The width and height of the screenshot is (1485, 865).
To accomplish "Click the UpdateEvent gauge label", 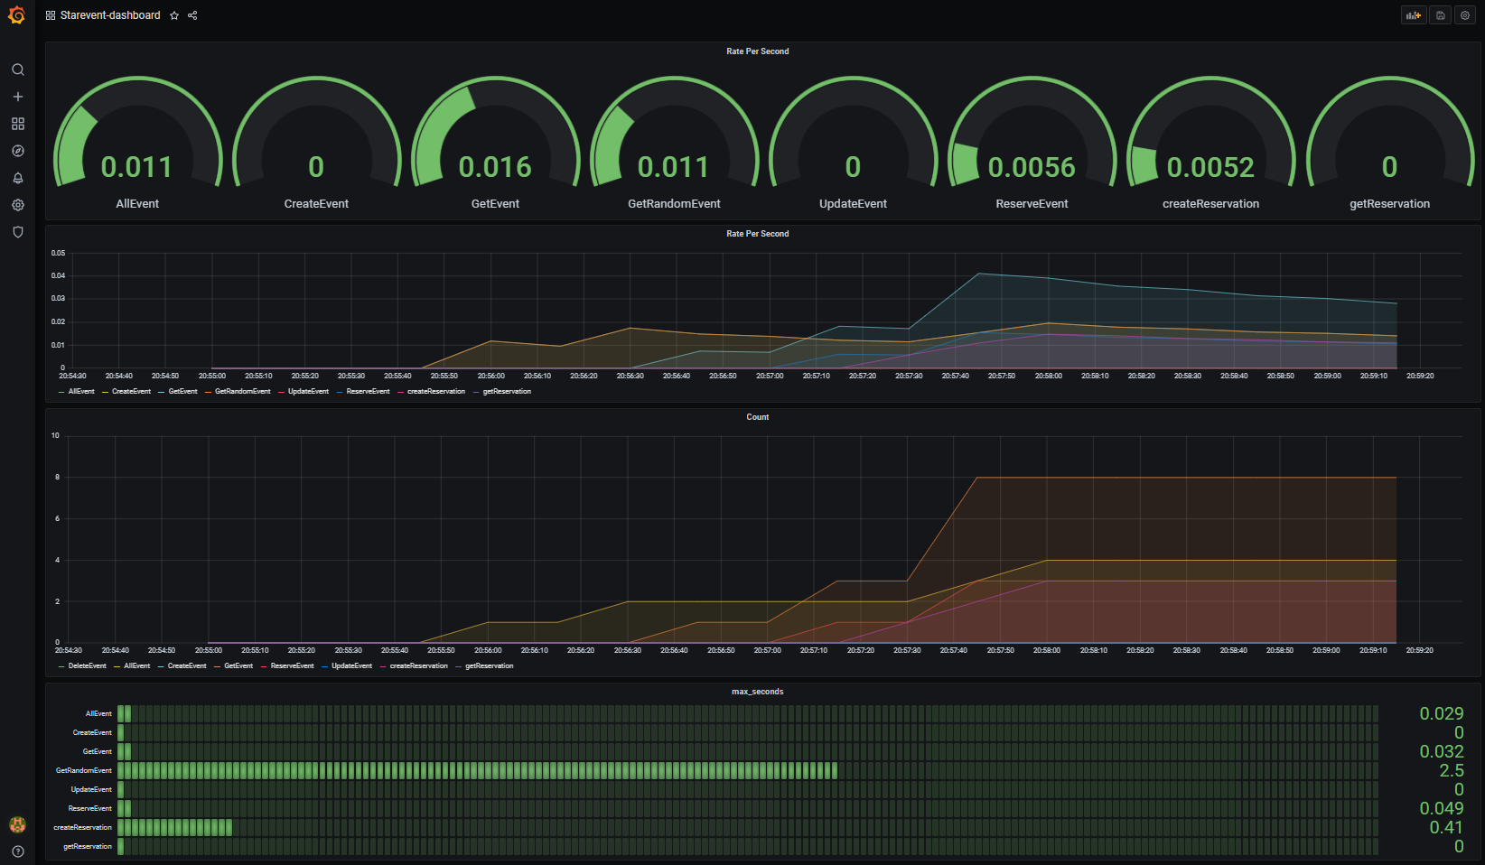I will (x=853, y=204).
